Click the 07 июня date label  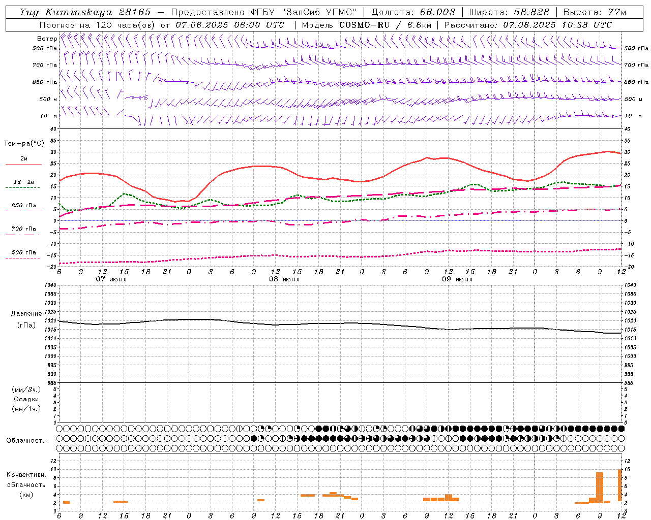click(111, 279)
